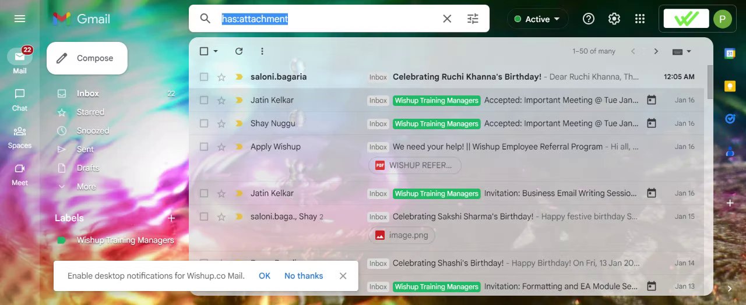The width and height of the screenshot is (746, 305).
Task: Toggle importance marker on saloni.bagaria email
Action: tap(238, 77)
